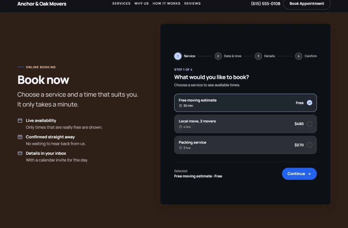Click the Book Appointment button
Viewport: 348px width, 228px height.
307,4
